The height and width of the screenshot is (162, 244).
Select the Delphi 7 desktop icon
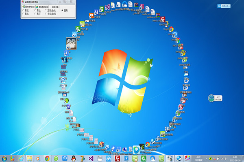[167, 24]
